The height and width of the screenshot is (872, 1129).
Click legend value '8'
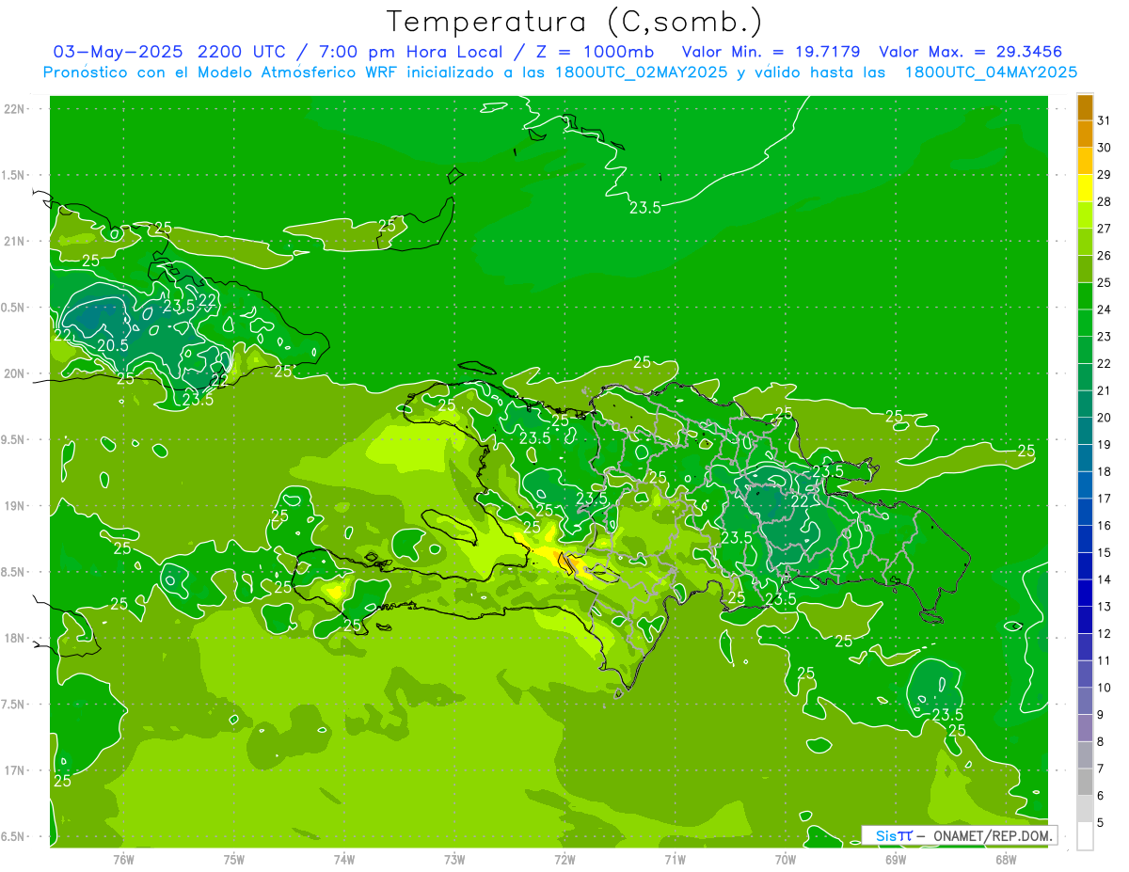(x=1102, y=742)
